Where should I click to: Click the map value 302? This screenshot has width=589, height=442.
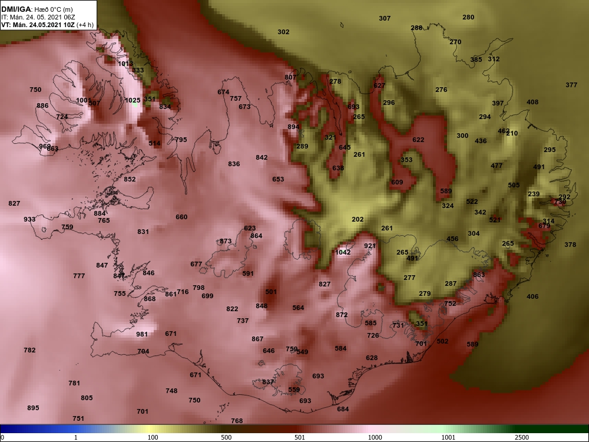coord(284,32)
